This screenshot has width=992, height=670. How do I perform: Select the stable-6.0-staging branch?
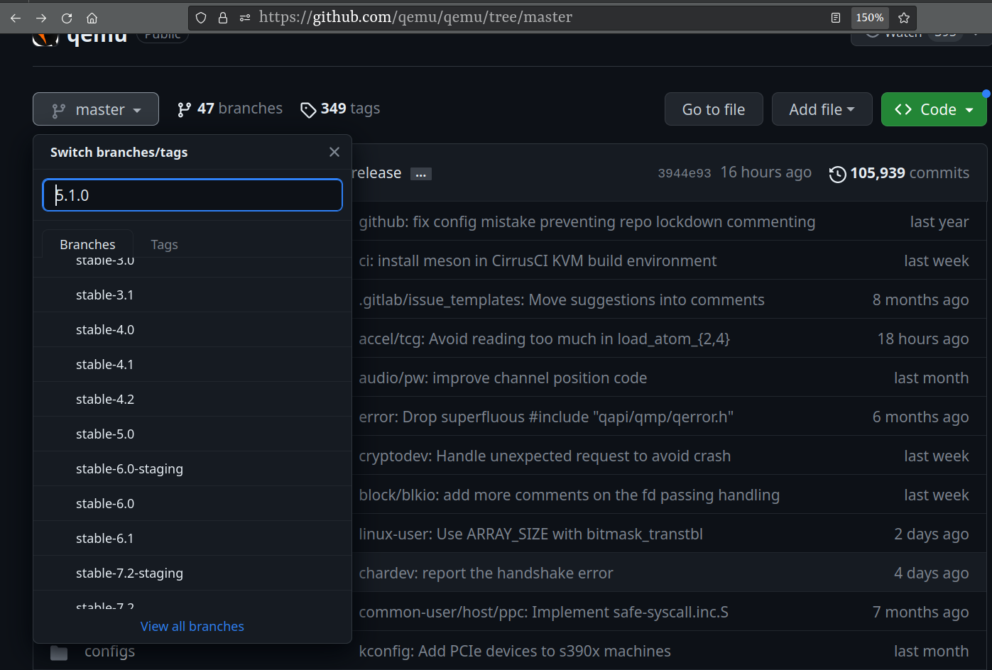click(192, 468)
